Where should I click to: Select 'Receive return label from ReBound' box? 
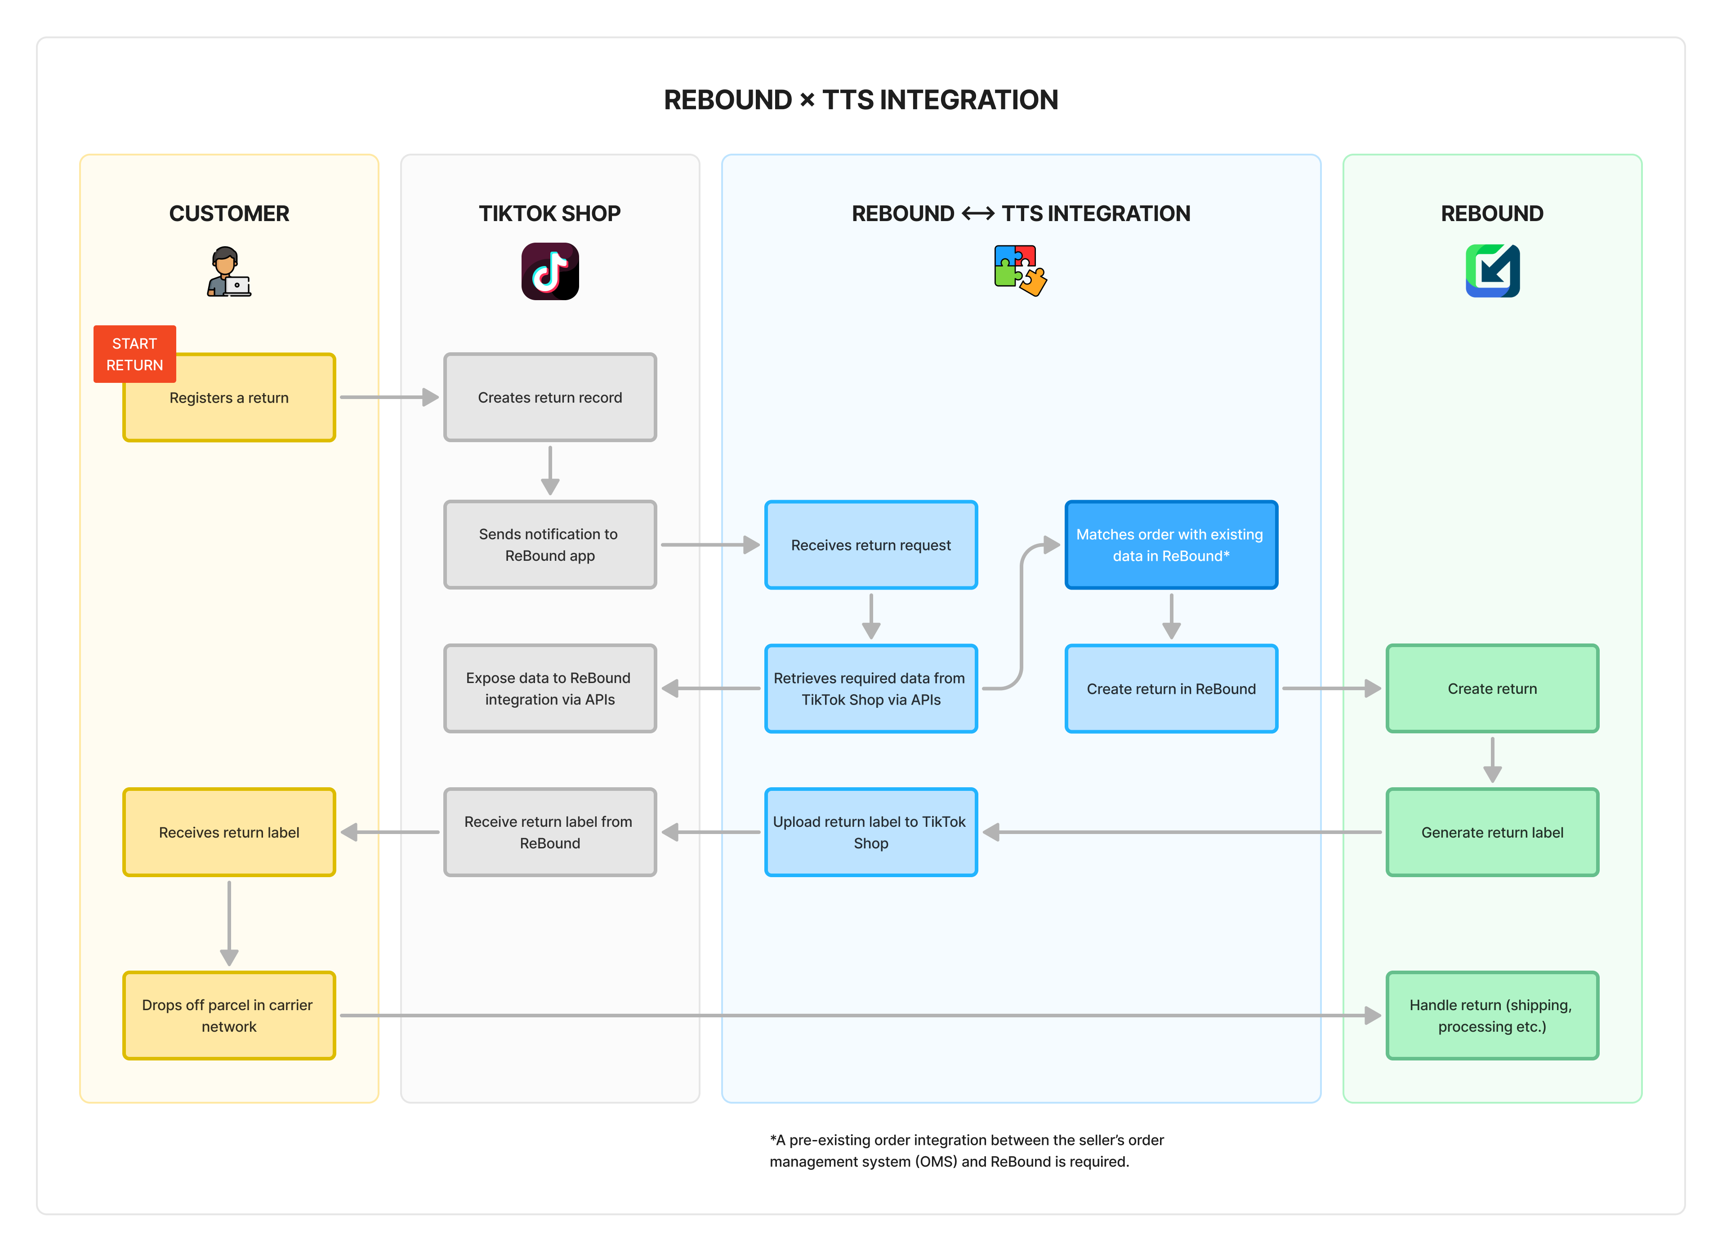tap(550, 832)
